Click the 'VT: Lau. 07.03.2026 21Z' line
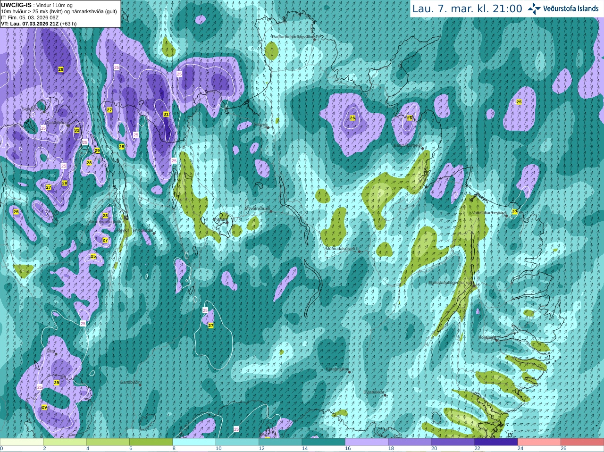Screen dimensions: 604x452 pos(39,24)
